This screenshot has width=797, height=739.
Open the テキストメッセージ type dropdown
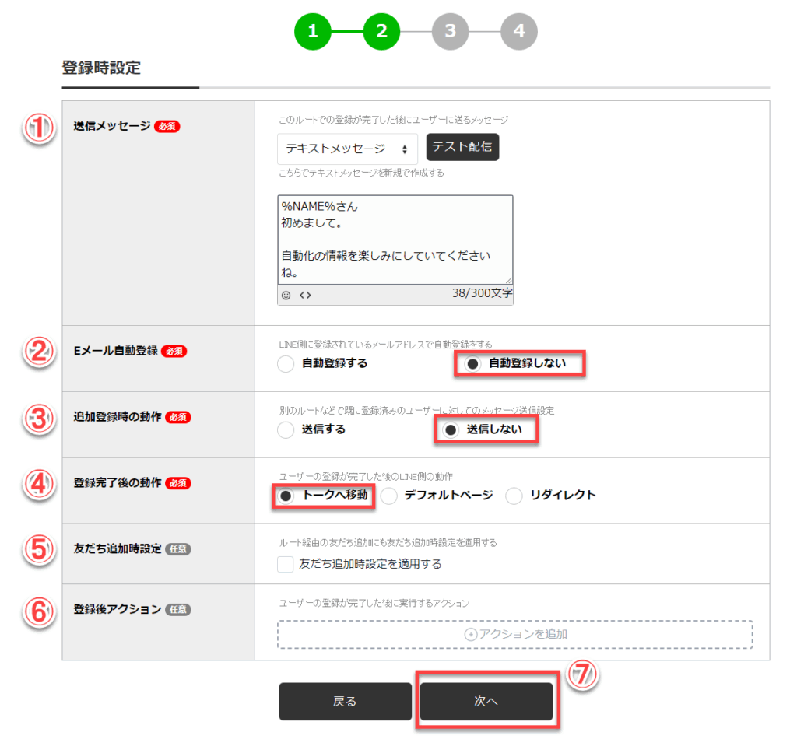point(347,149)
